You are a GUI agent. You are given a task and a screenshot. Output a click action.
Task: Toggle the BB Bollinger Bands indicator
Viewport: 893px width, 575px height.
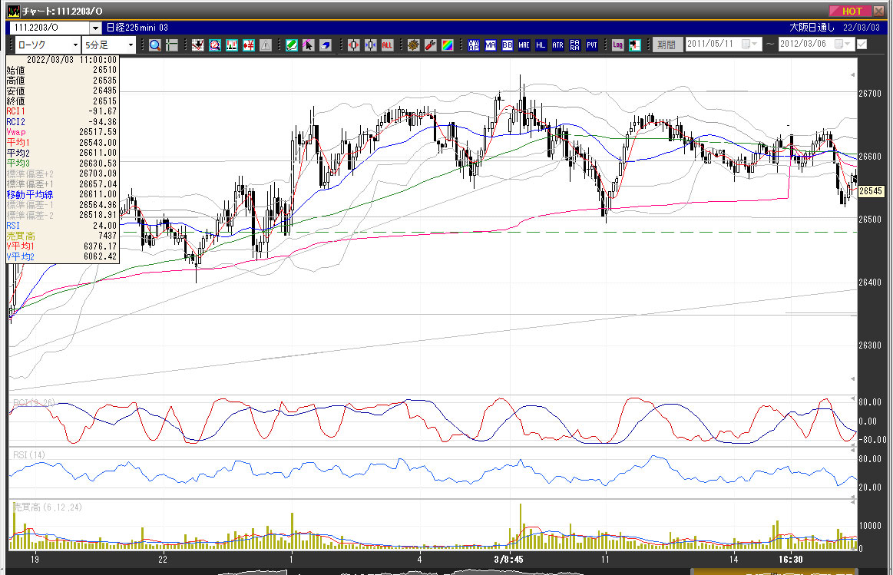click(508, 45)
